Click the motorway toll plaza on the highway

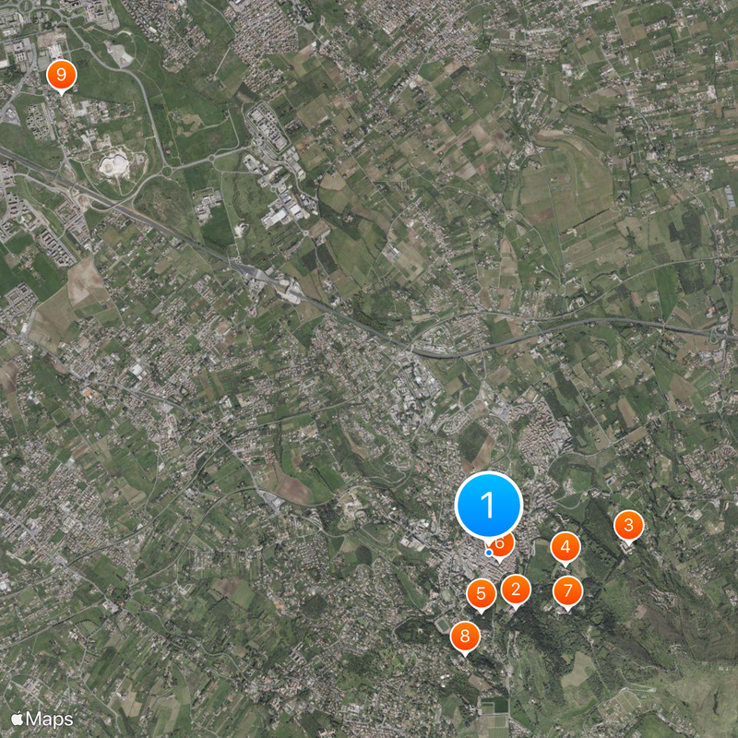(x=277, y=281)
